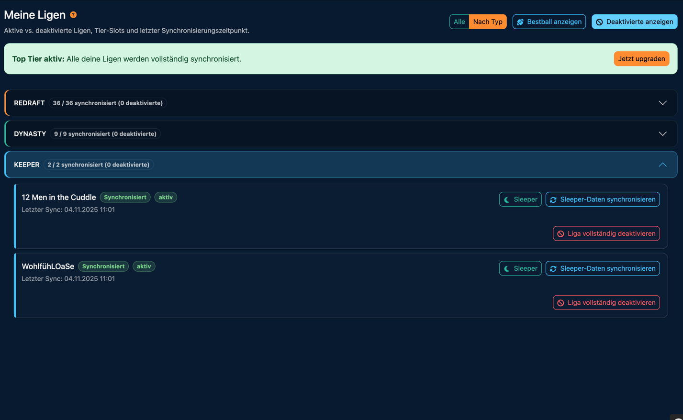
Task: Toggle Bestball anzeigen
Action: pyautogui.click(x=549, y=22)
